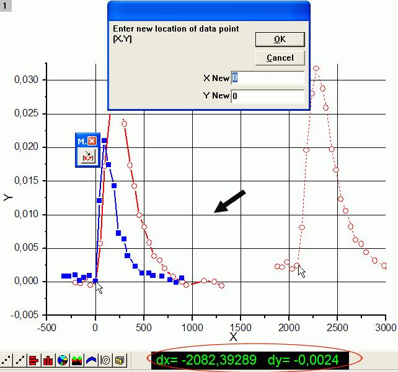
Task: Click the 0,030 Y-axis tick label
Action: tap(26, 80)
